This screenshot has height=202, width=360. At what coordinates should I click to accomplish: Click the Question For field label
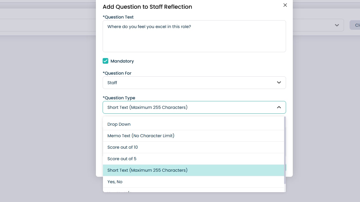[117, 73]
